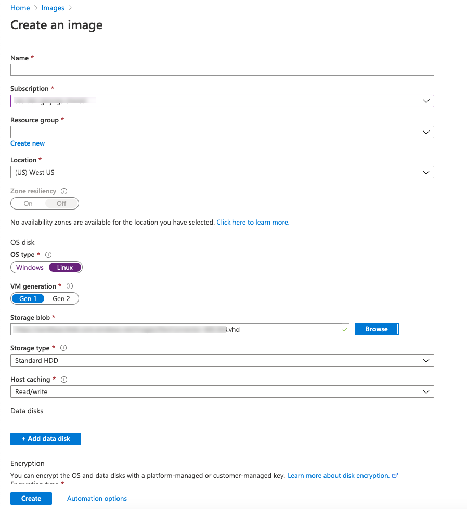Screen dimensions: 467x509
Task: Expand the Resource group dropdown
Action: (222, 132)
